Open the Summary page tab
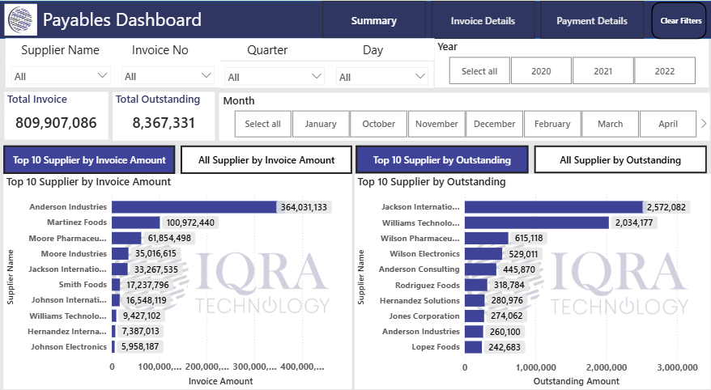 click(373, 20)
